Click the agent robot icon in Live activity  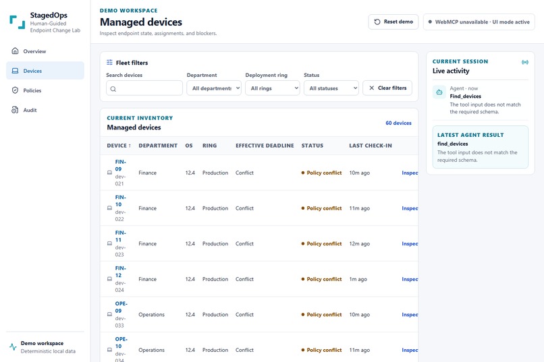(x=439, y=92)
